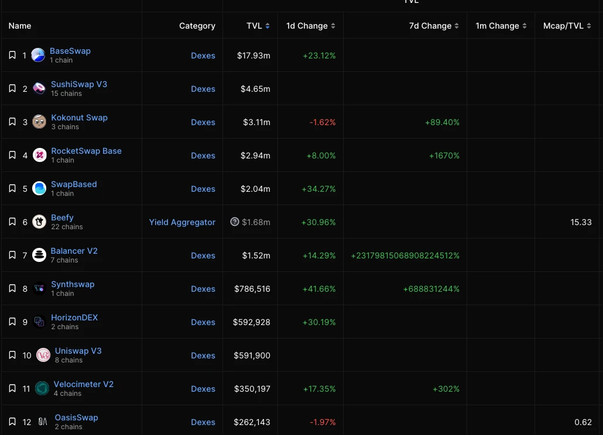Open the SushiSwap V3 protocol link
The height and width of the screenshot is (435, 603).
[x=79, y=84]
